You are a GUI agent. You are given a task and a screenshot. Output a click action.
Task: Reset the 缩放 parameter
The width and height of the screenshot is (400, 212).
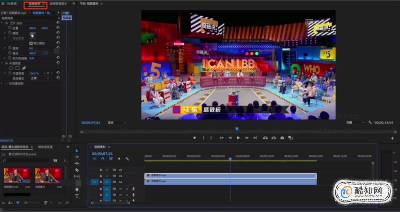[x=58, y=33]
